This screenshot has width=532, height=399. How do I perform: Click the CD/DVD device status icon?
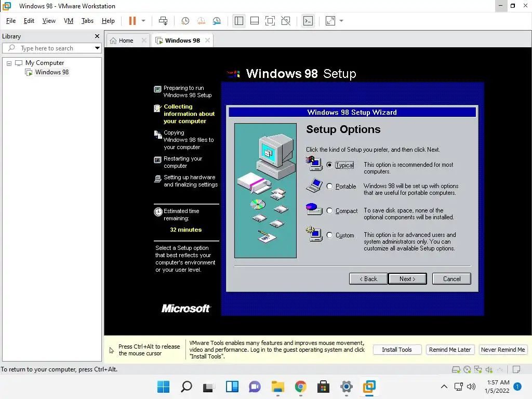click(x=467, y=369)
